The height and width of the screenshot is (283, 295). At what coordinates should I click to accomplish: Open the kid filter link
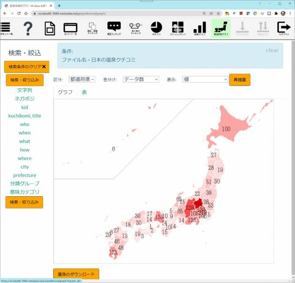click(x=25, y=107)
